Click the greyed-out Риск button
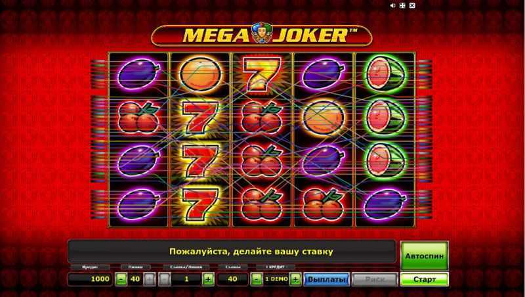The image size is (525, 297). click(x=375, y=279)
